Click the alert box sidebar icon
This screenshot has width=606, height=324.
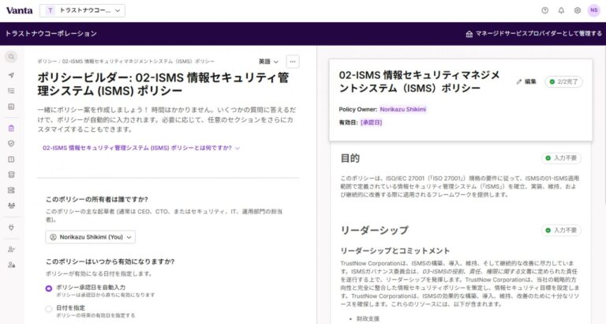pyautogui.click(x=11, y=159)
